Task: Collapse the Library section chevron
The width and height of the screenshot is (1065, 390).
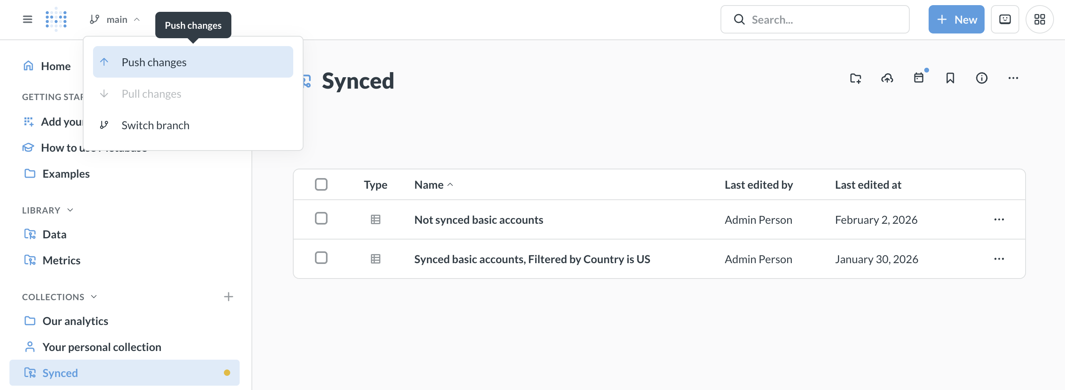Action: 70,210
